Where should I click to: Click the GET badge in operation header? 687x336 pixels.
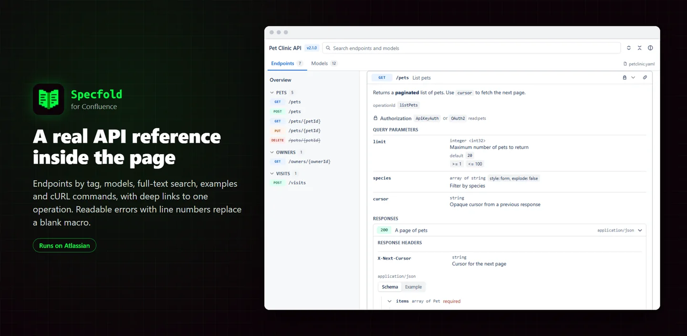(x=382, y=78)
